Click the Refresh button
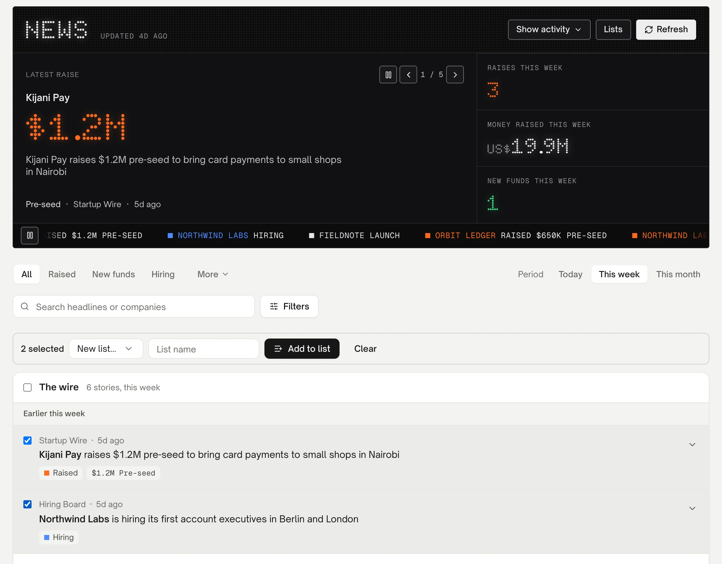The height and width of the screenshot is (564, 722). 666,29
